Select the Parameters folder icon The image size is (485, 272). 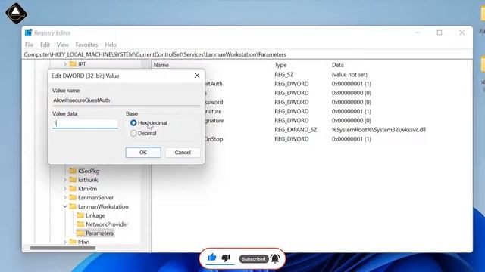click(x=80, y=233)
